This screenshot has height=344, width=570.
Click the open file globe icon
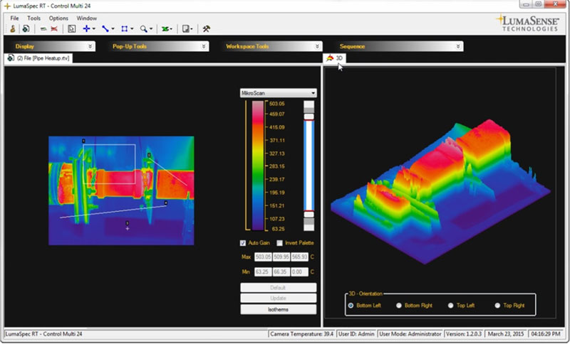26,28
